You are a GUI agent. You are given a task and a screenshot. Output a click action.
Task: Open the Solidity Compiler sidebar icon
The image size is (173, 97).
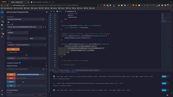click(2, 21)
